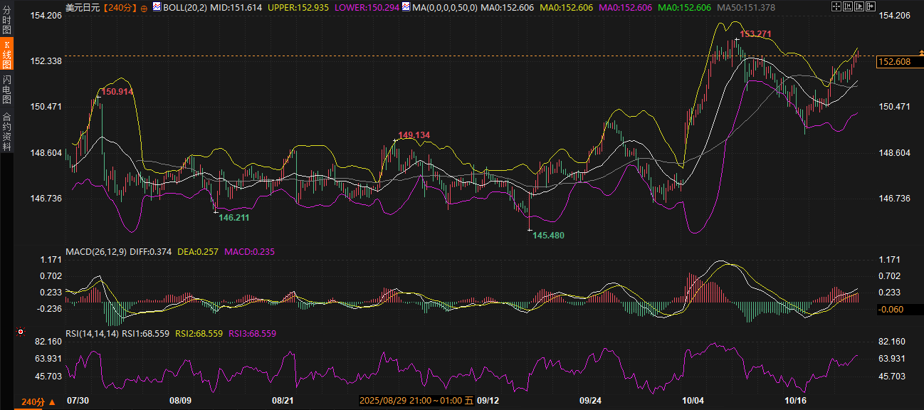Click the orange circle icon beside 240分 title
The image size is (924, 410).
144,8
